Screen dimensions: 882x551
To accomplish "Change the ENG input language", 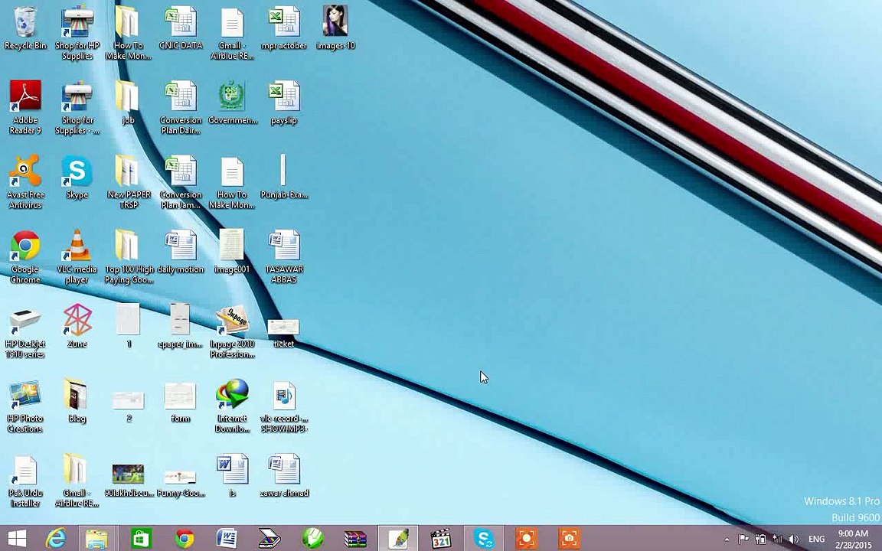I will 817,539.
